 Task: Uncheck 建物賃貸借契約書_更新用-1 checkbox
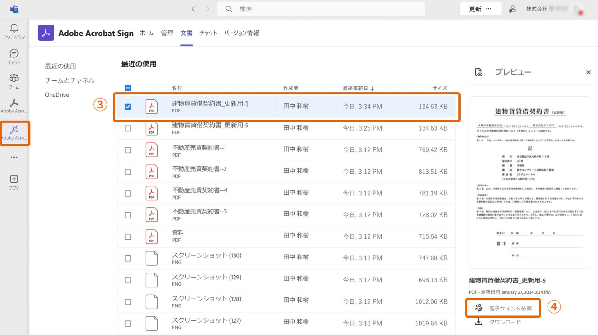coord(128,107)
